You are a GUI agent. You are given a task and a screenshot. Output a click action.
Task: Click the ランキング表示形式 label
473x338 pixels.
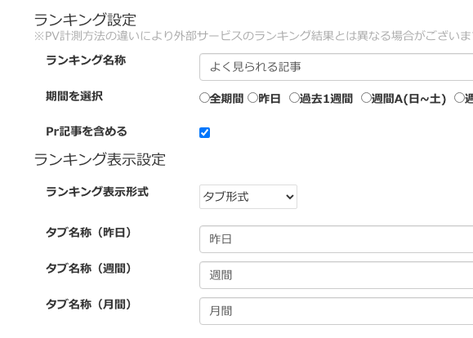pyautogui.click(x=97, y=192)
